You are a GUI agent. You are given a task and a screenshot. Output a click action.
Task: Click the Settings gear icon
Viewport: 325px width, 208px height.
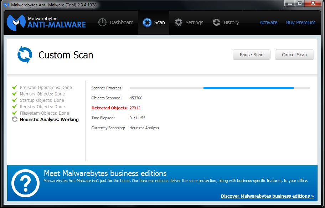tap(179, 22)
